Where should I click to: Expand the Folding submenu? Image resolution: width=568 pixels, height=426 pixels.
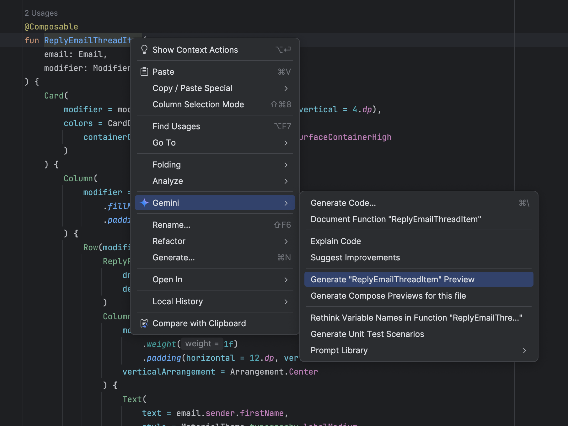[167, 164]
